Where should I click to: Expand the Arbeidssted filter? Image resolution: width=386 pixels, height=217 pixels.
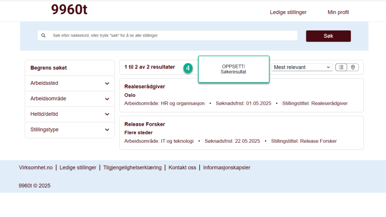point(69,83)
